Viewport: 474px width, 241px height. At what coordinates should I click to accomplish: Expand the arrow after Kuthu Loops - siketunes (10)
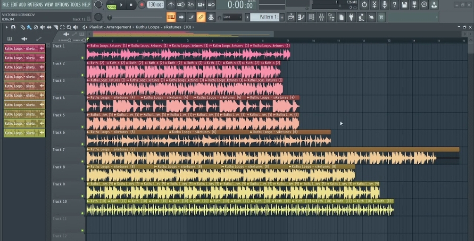pyautogui.click(x=193, y=27)
